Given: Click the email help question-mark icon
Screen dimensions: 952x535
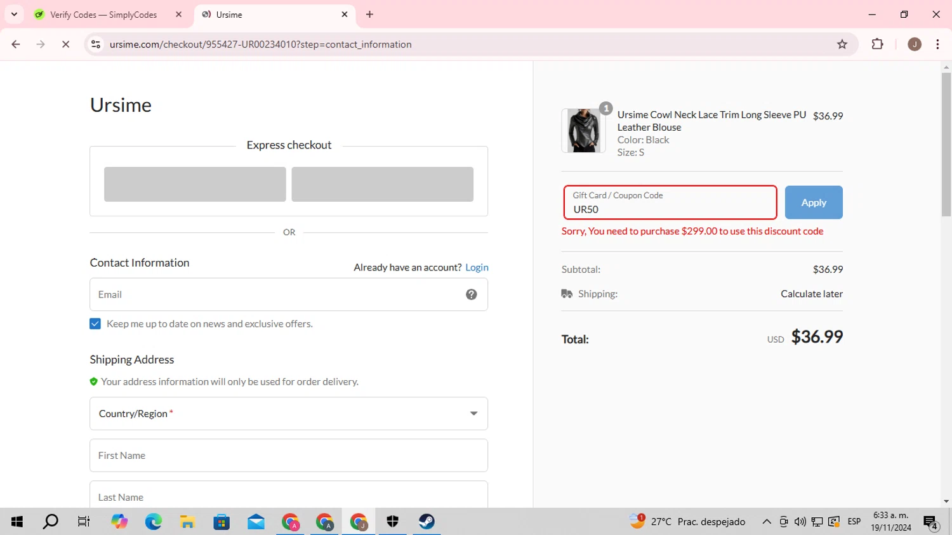Looking at the screenshot, I should (x=472, y=294).
